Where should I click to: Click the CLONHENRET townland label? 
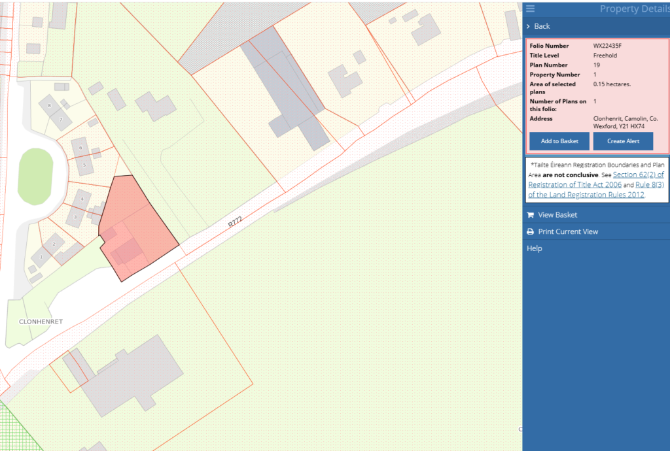pos(39,322)
